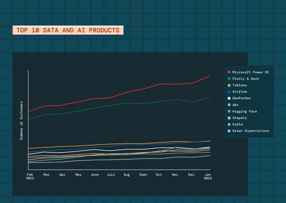Image resolution: width=286 pixels, height=203 pixels.
Task: Click the teal Hugging Face legend swatch
Action: (229, 111)
